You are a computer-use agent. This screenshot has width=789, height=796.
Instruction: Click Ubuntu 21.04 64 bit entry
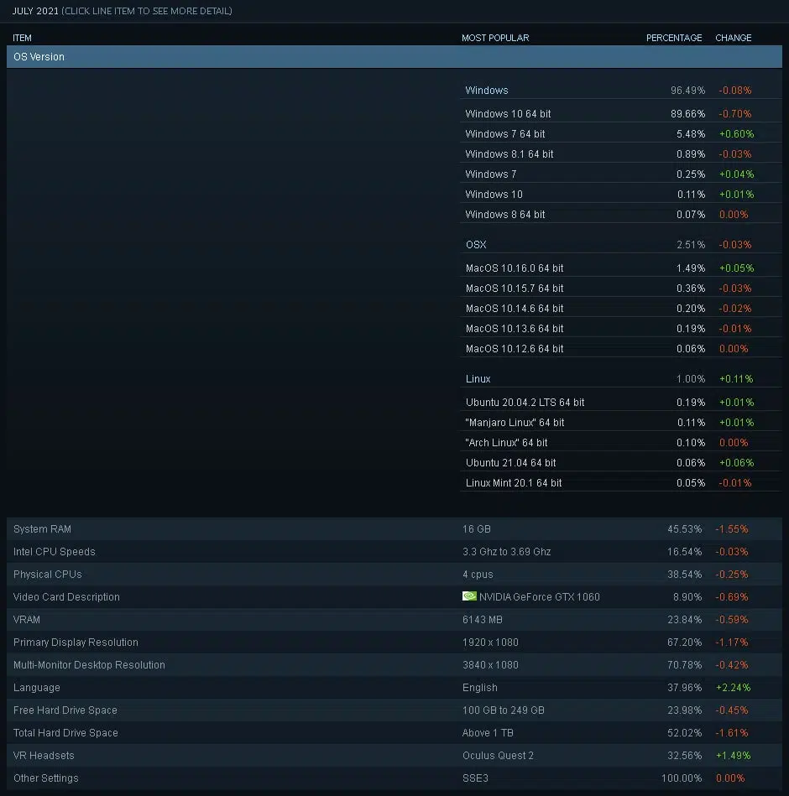621,463
